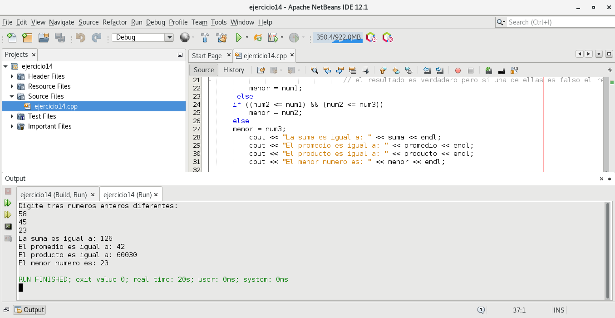
Task: Select ejercicio14 (Build, Run) output tab
Action: point(54,195)
